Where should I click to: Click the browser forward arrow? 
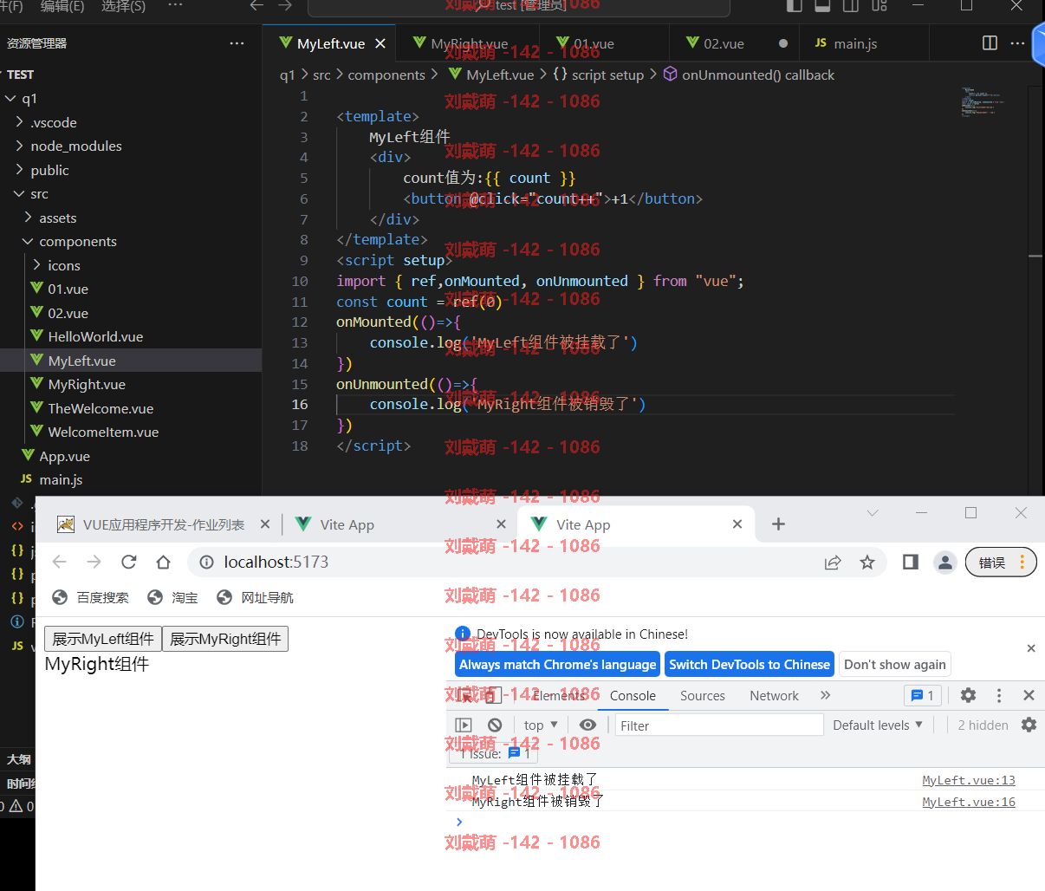[x=94, y=562]
